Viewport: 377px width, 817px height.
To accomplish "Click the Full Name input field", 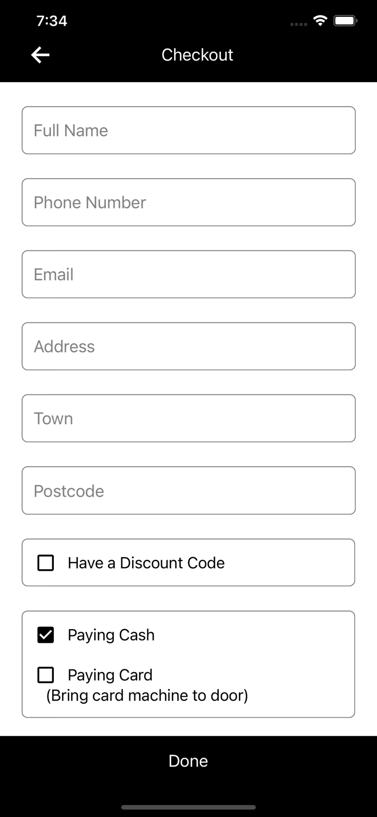I will click(188, 130).
